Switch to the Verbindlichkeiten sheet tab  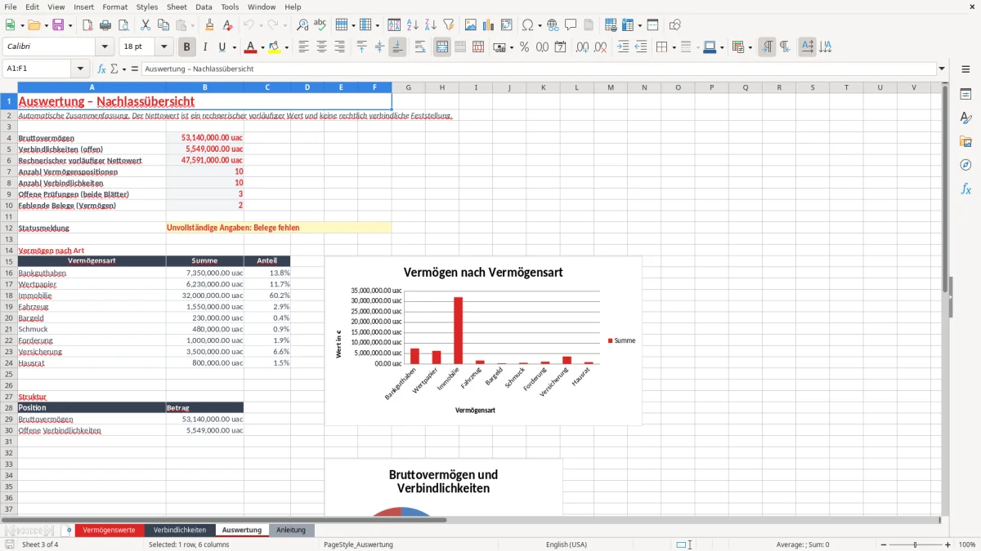pyautogui.click(x=180, y=530)
